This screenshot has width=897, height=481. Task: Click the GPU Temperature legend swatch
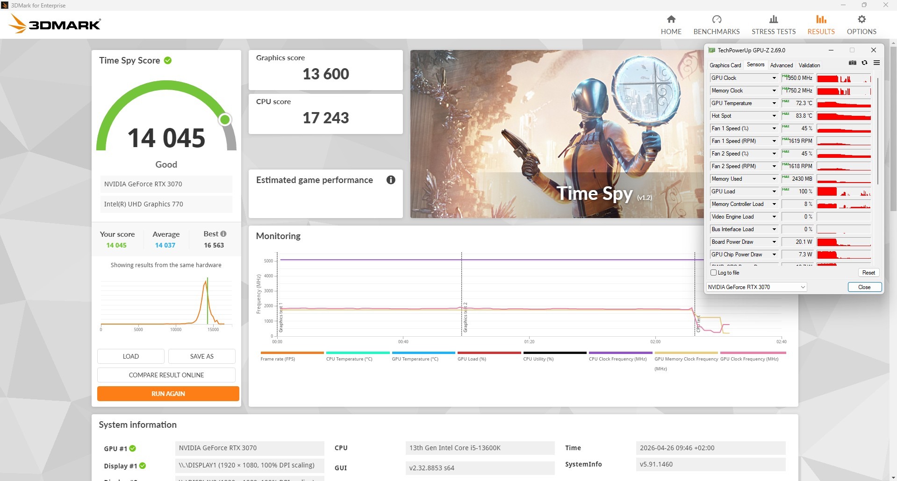423,353
